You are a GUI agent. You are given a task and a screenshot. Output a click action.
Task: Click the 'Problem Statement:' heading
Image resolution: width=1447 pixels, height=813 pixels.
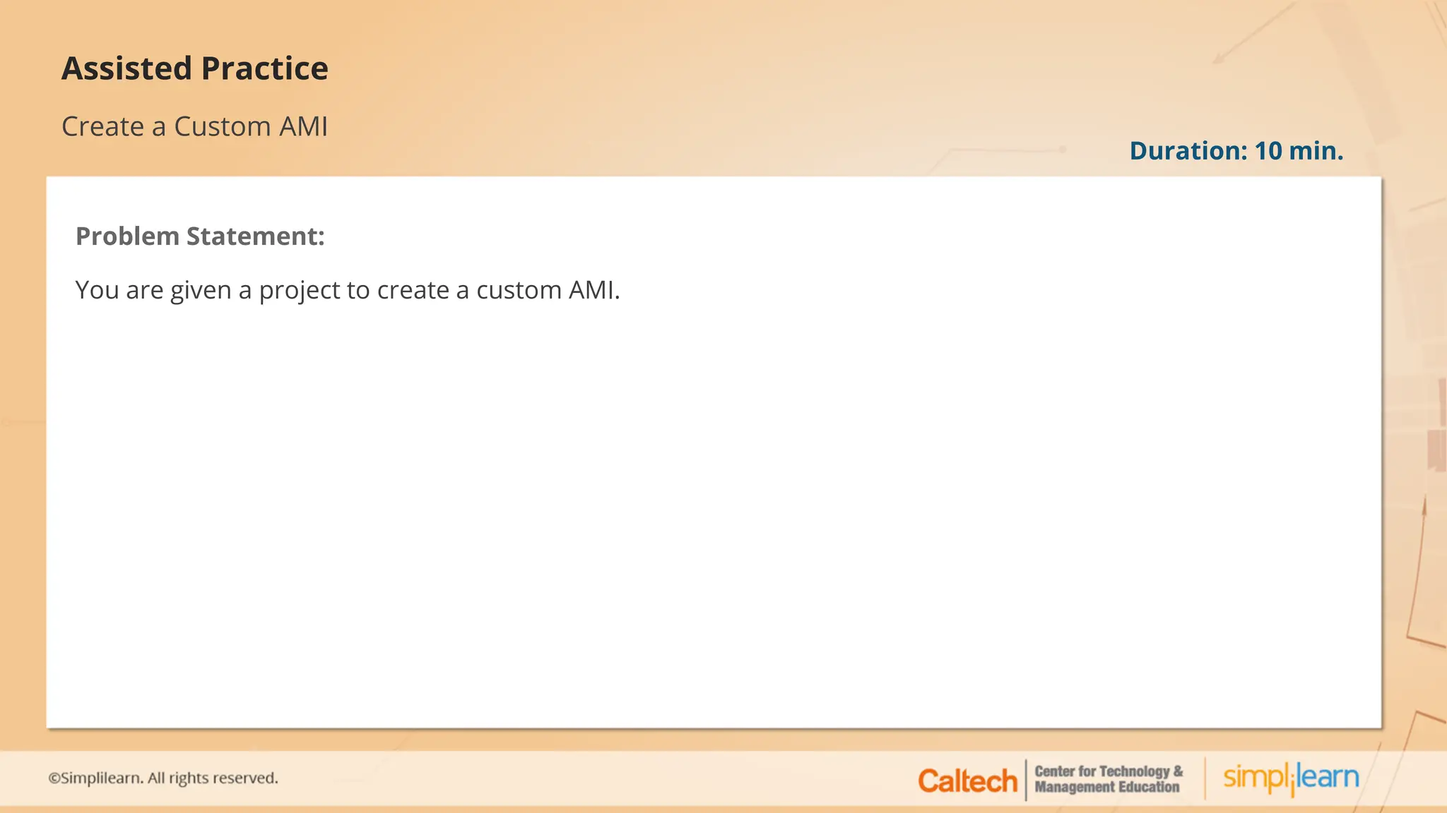(x=200, y=236)
